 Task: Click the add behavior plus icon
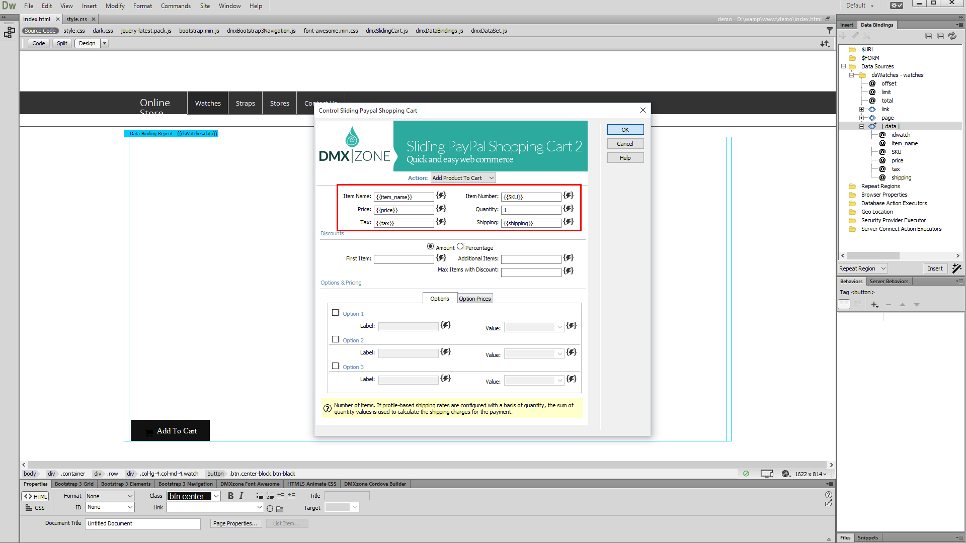tap(875, 305)
